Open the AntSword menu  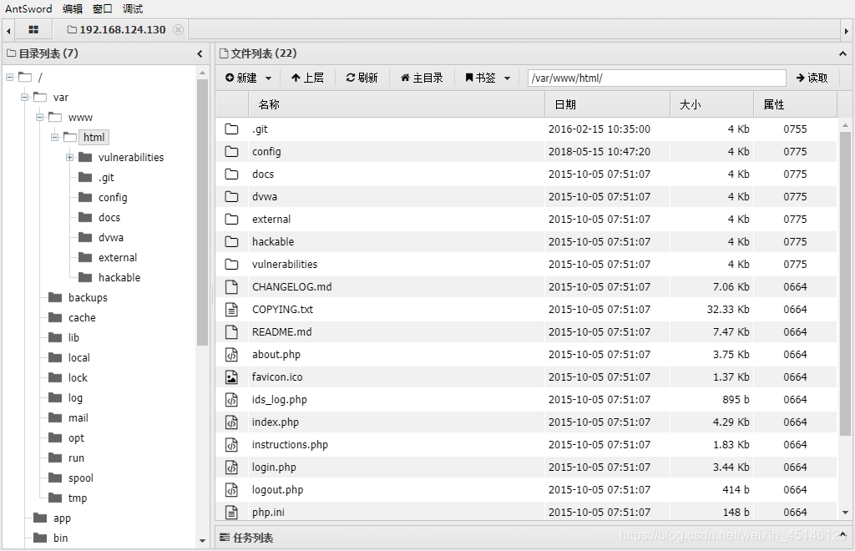pos(28,8)
